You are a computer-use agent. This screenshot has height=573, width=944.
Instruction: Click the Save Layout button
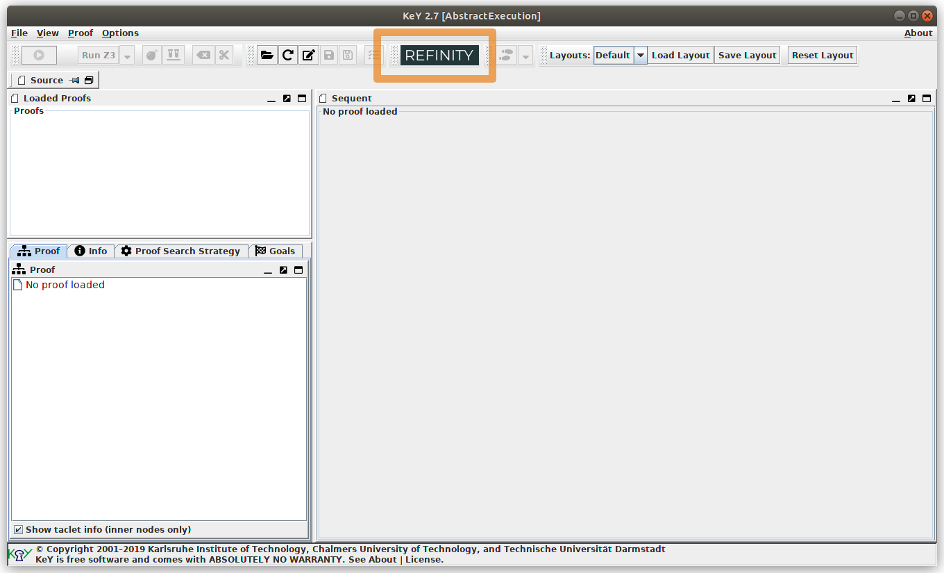(x=747, y=56)
